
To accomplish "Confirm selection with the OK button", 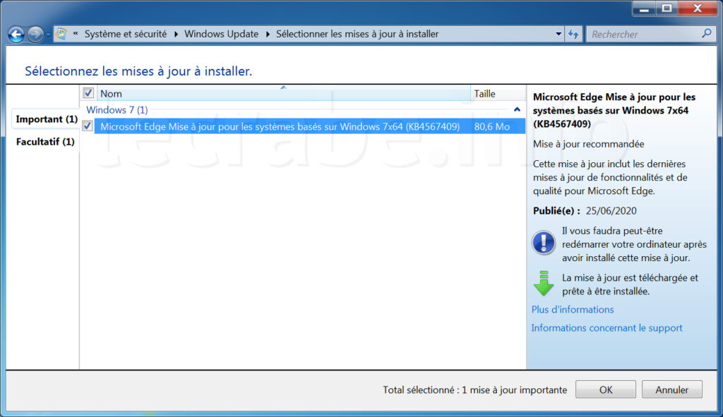I will (x=605, y=389).
